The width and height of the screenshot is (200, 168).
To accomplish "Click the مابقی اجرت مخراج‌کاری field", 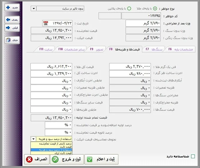I will point(51,95).
